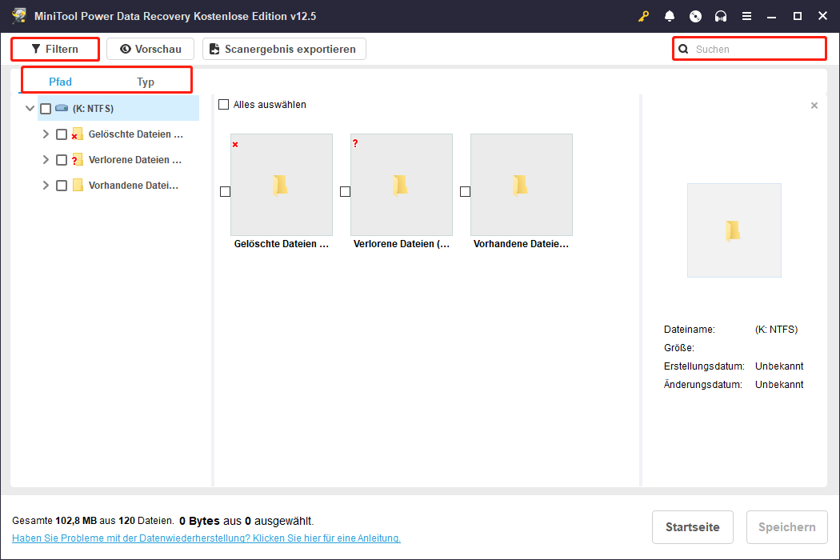Click the Gelöschte Dateien thumbnail caption
This screenshot has width=840, height=560.
[282, 244]
